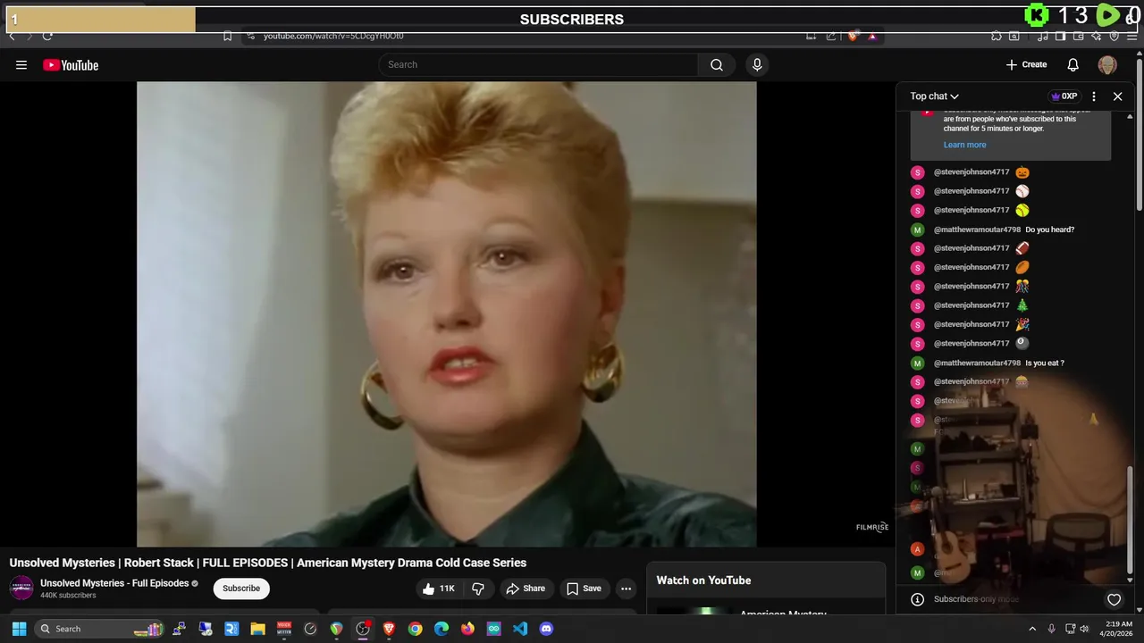The height and width of the screenshot is (643, 1144).
Task: Click the 'Is you eat ?' chat message
Action: (1045, 363)
